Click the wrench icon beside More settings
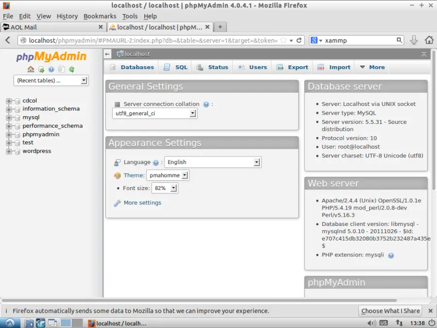This screenshot has width=437, height=328. pyautogui.click(x=118, y=203)
